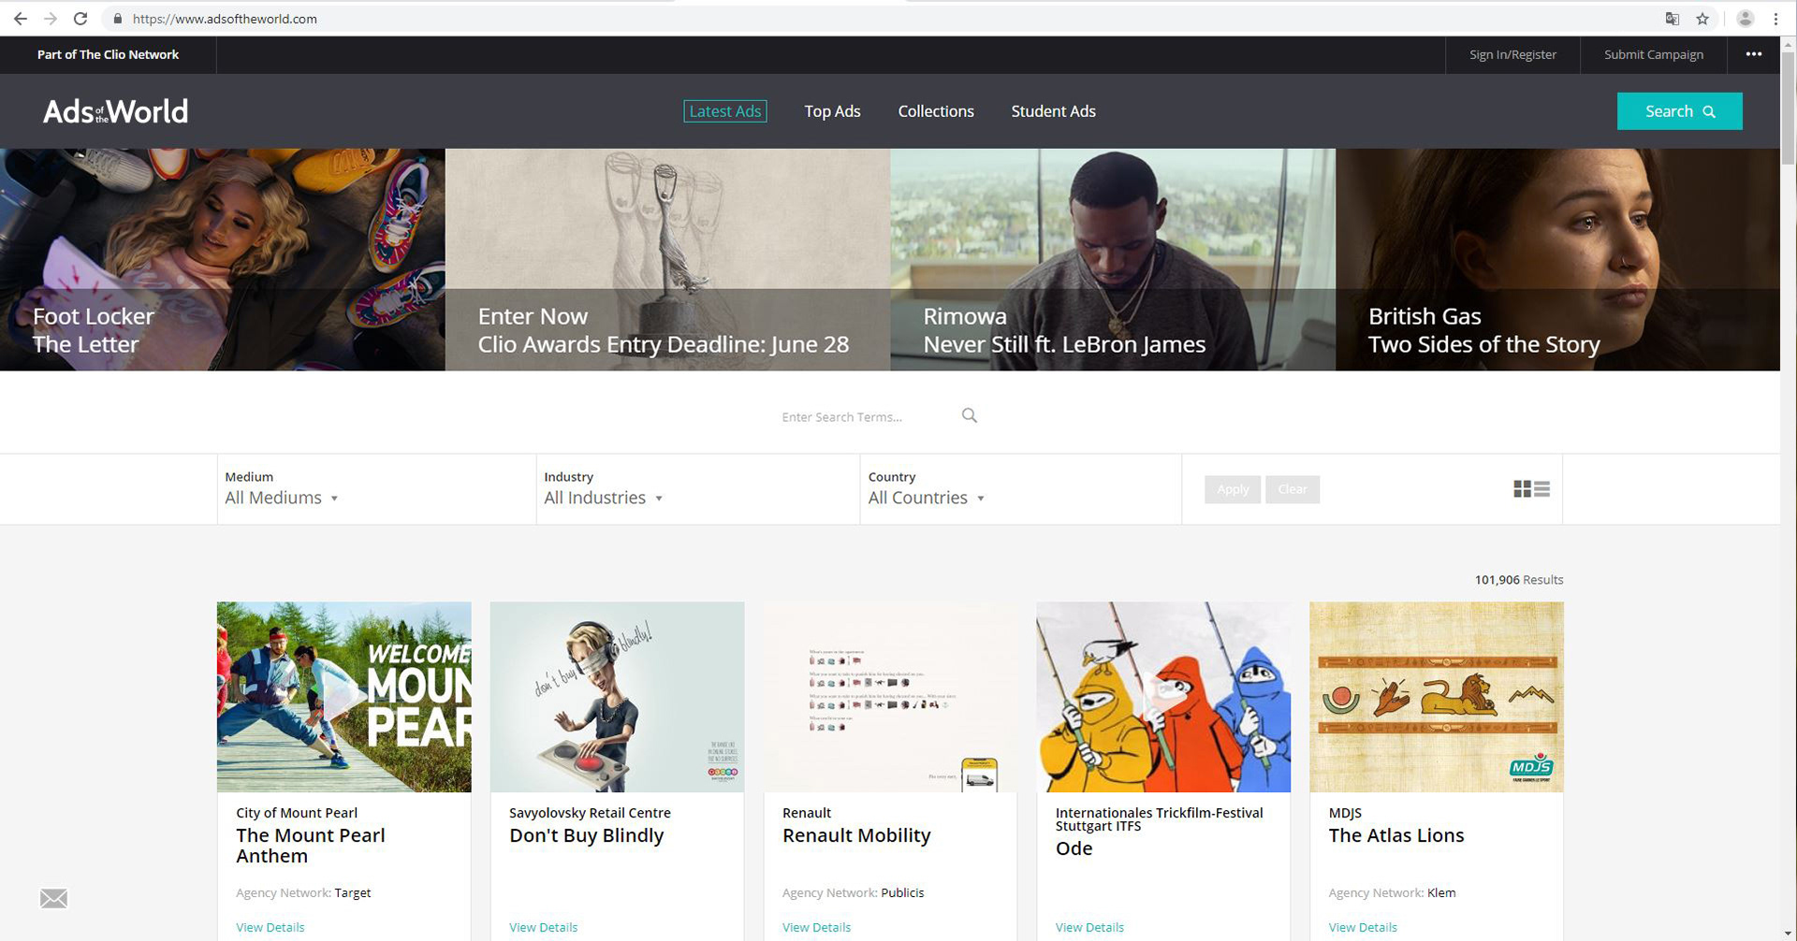This screenshot has height=941, width=1797.
Task: Expand the All Mediums dropdown
Action: (x=281, y=498)
